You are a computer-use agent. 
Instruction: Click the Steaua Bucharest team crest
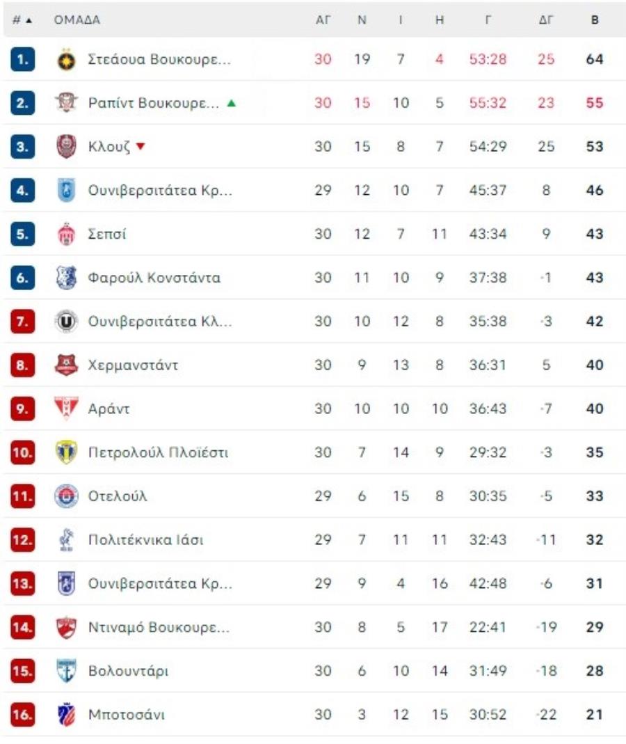pyautogui.click(x=66, y=59)
